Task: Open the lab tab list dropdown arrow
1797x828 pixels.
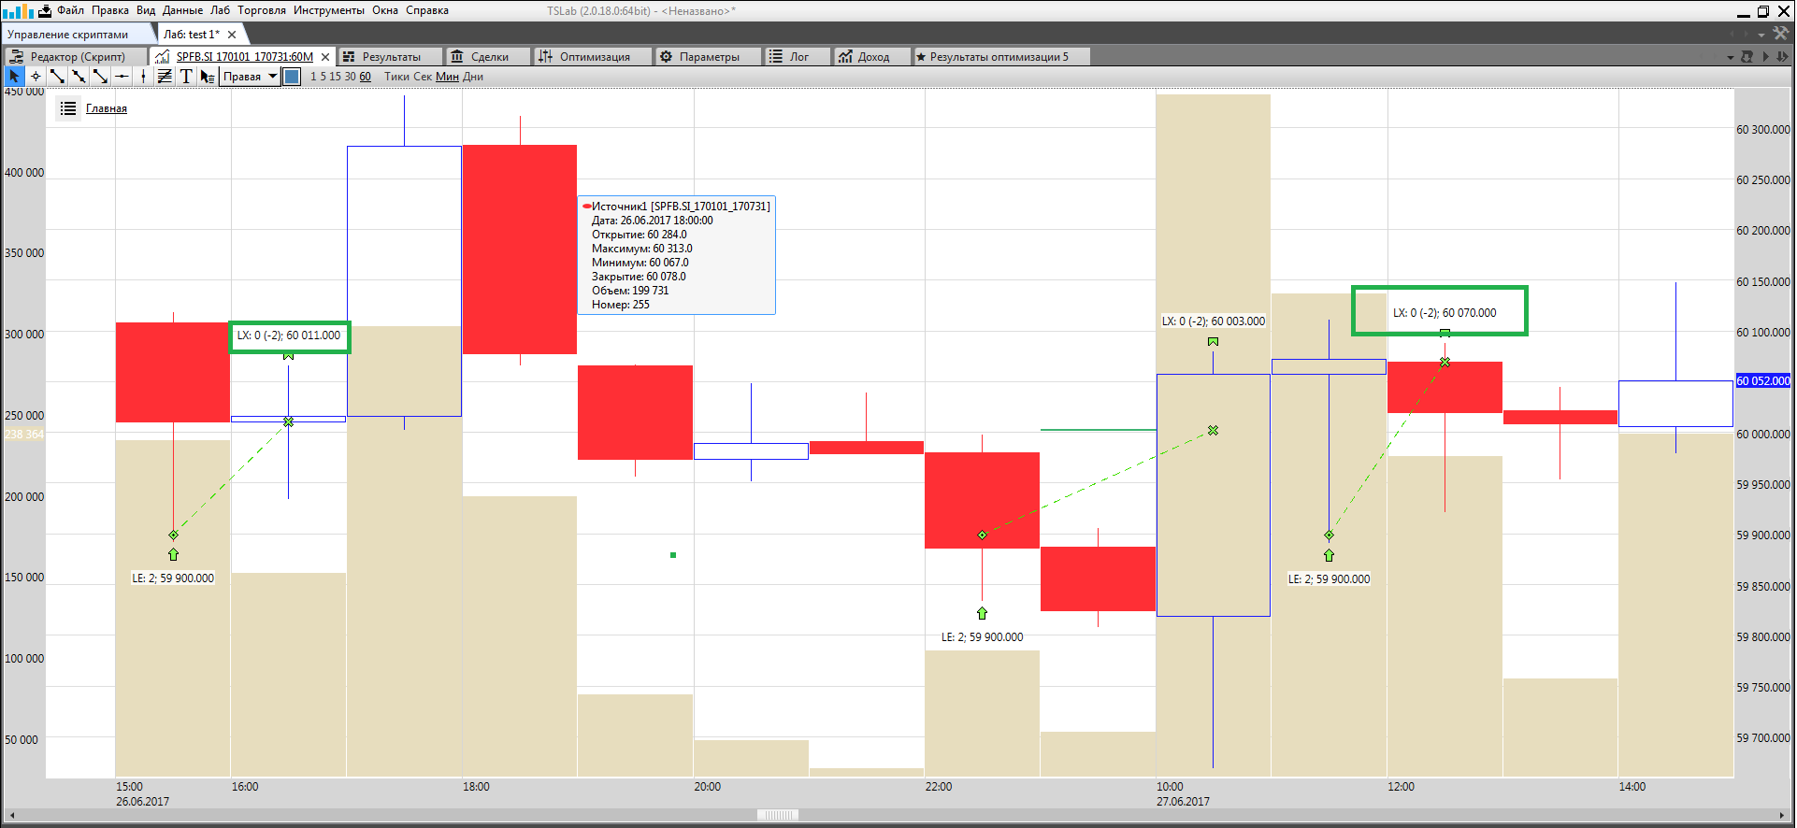Action: 1730,58
